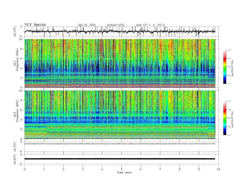246x190 pixels.
Task: Click the log(PSD) label beside ch.2 color scale
Action: click(233, 119)
